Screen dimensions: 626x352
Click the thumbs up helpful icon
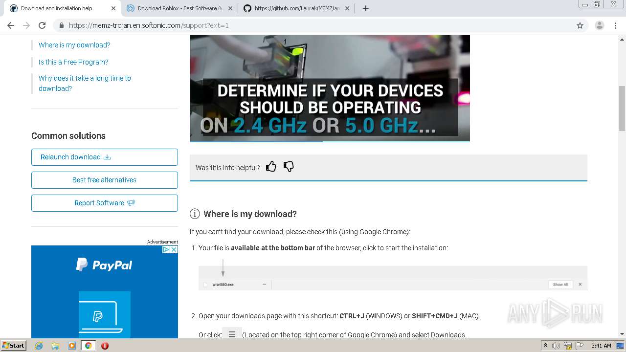click(271, 167)
